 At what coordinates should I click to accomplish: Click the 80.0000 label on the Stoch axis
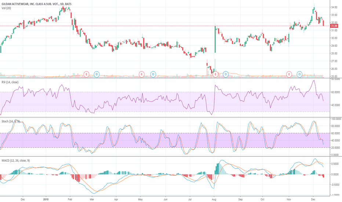click(335, 126)
